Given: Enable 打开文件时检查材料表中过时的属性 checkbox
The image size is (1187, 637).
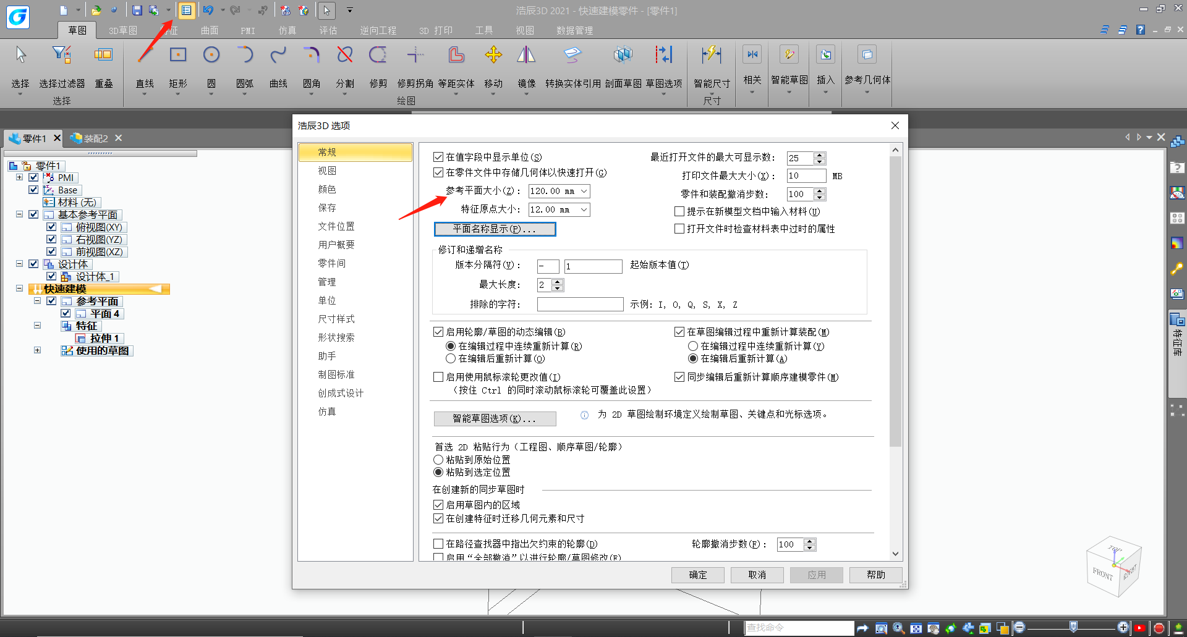Looking at the screenshot, I should tap(679, 229).
